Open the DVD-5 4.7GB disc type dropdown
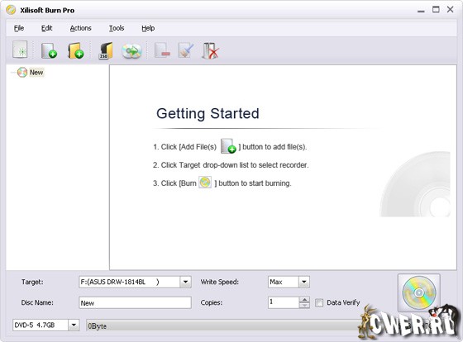463x342 pixels. point(74,325)
